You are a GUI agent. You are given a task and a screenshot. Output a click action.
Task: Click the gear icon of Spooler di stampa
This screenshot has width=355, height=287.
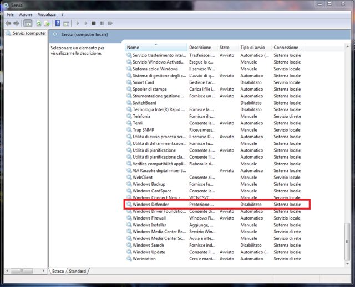(x=129, y=89)
